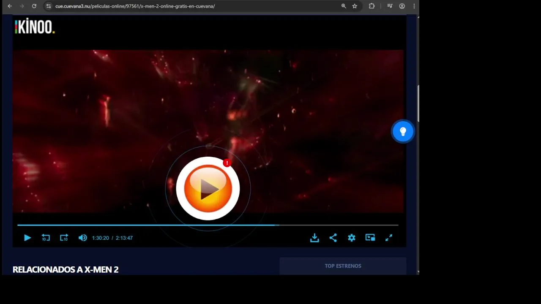Image resolution: width=541 pixels, height=304 pixels.
Task: Enter fullscreen mode
Action: coord(389,238)
